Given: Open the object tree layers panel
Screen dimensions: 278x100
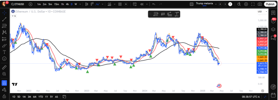Looking at the screenshot, I should [273, 29].
